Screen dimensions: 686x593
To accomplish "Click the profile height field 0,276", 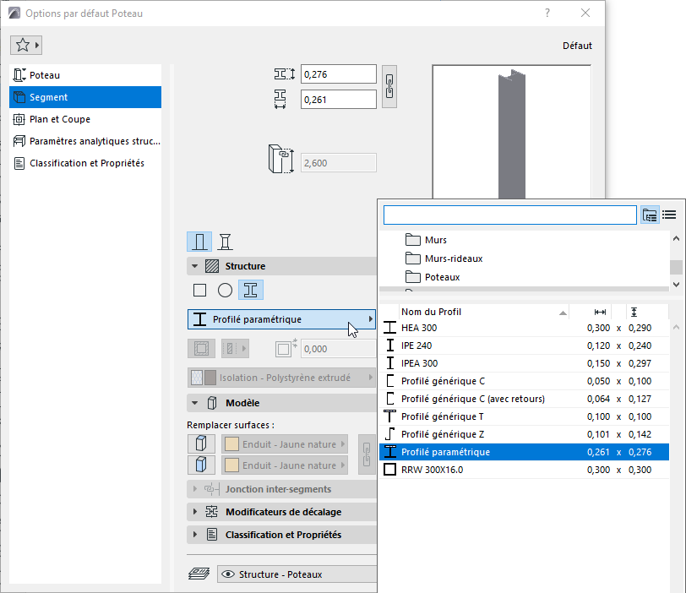I will pyautogui.click(x=338, y=74).
